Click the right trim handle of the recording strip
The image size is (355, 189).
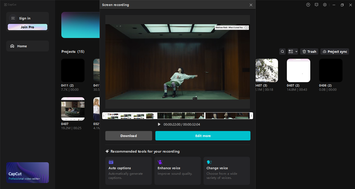[251, 116]
